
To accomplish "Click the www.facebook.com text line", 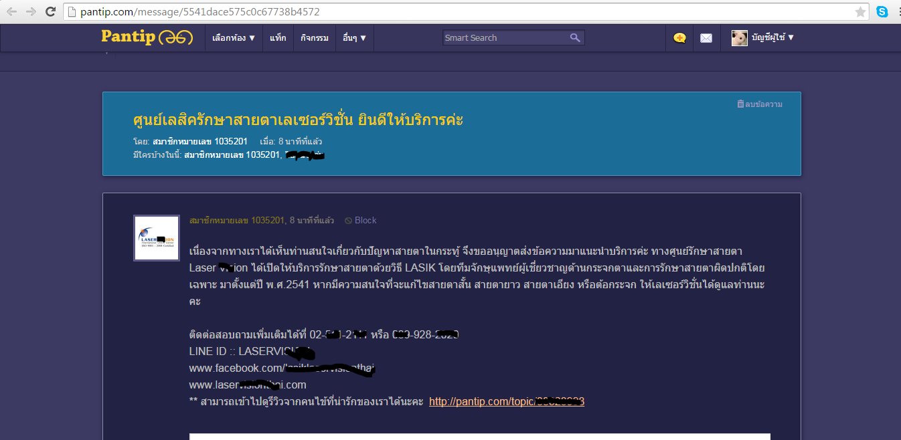I will (x=281, y=368).
